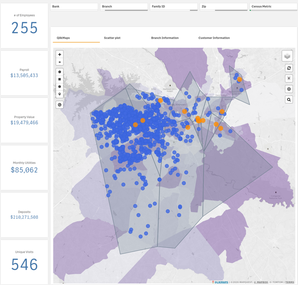Open the Branch Information tab
298x285 pixels.
coord(165,38)
